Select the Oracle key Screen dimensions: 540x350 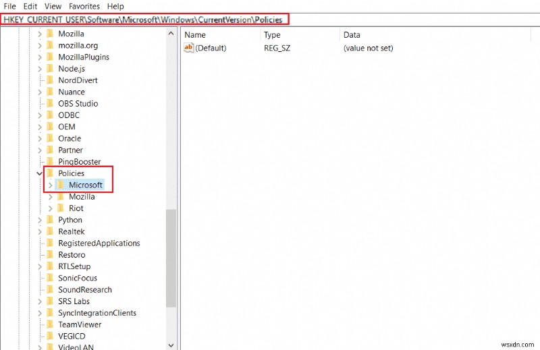tap(70, 138)
